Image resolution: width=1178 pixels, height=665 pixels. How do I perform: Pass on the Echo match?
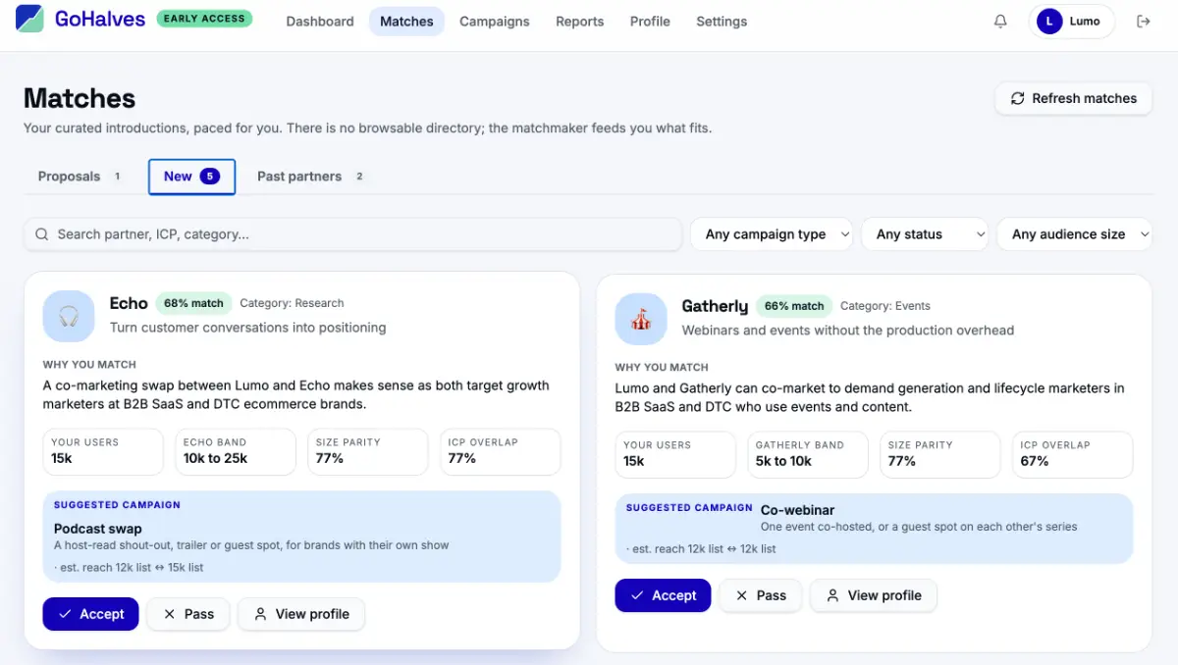(188, 614)
